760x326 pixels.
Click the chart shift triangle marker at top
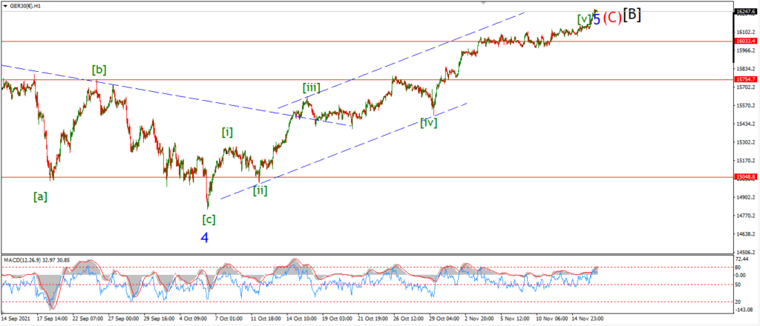pyautogui.click(x=482, y=3)
